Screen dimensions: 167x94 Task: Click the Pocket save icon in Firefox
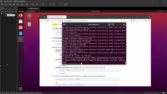click(146, 21)
